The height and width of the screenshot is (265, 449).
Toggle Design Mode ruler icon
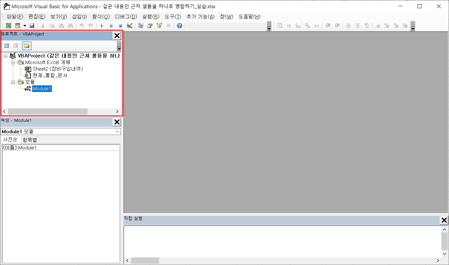(130, 26)
